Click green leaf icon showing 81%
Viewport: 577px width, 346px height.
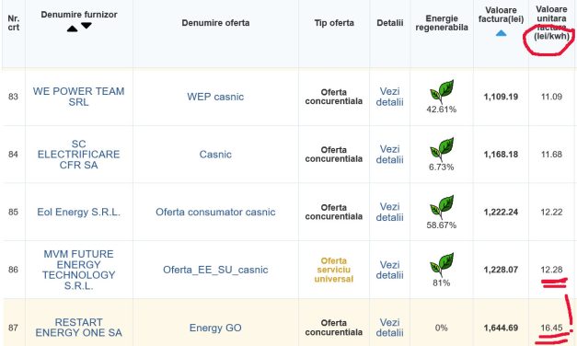[442, 265]
